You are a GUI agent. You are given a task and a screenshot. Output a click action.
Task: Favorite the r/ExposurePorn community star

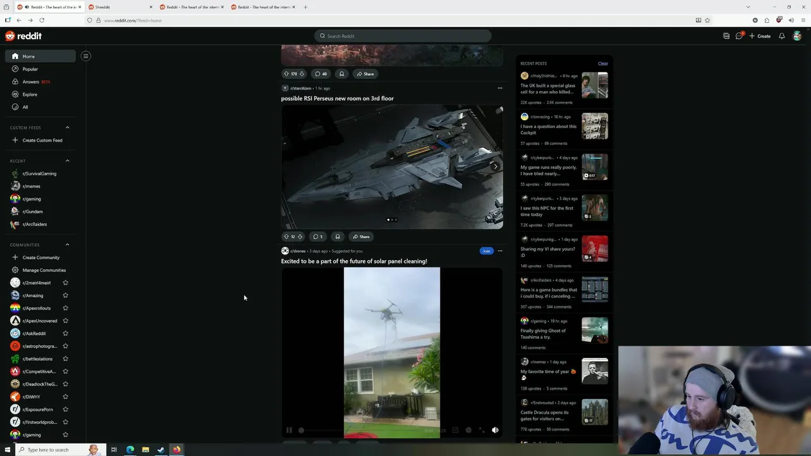65,409
